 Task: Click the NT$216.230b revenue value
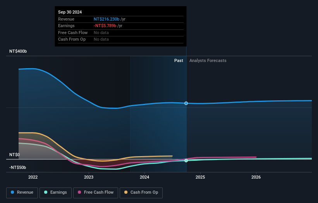click(107, 19)
